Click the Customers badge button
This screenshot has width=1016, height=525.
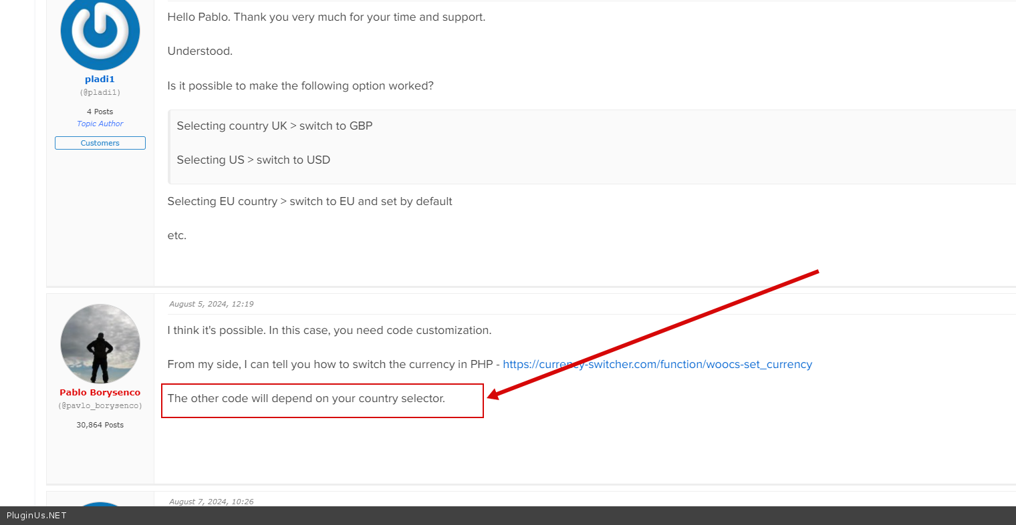coord(100,143)
